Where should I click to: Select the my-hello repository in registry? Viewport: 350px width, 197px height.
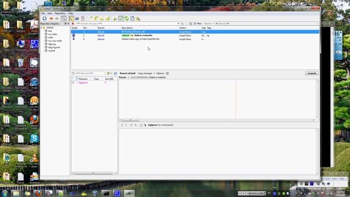click(x=52, y=34)
